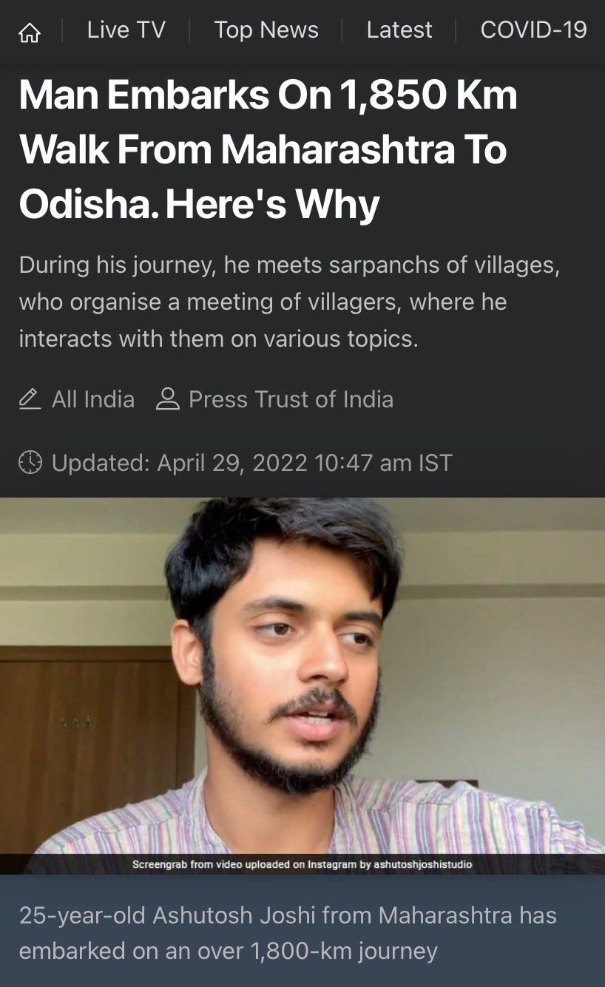The height and width of the screenshot is (987, 605).
Task: Tap the Home icon in navigation bar
Action: click(x=29, y=31)
